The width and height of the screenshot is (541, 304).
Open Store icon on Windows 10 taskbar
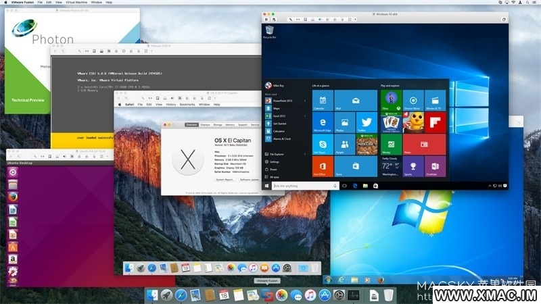(x=375, y=186)
